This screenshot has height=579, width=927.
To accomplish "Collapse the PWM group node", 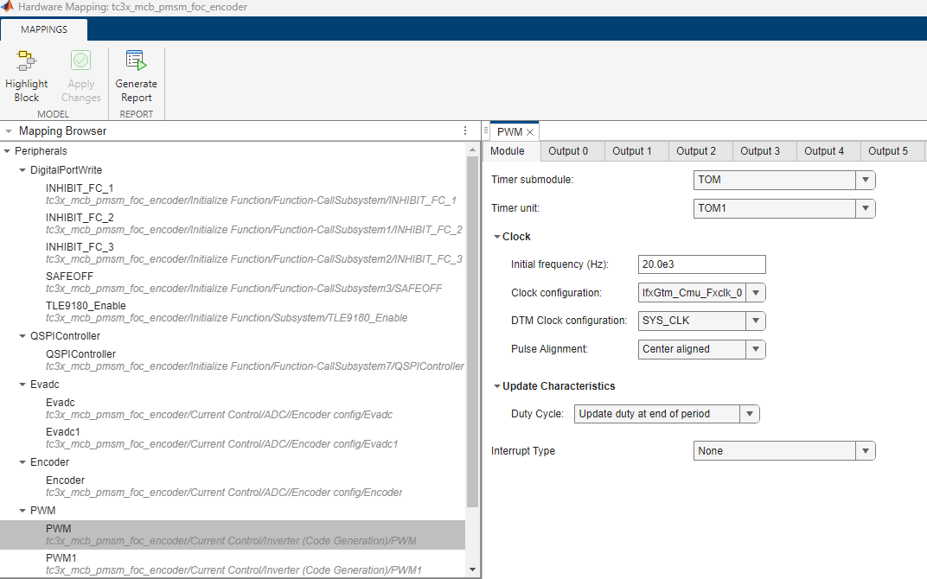I will pos(22,511).
